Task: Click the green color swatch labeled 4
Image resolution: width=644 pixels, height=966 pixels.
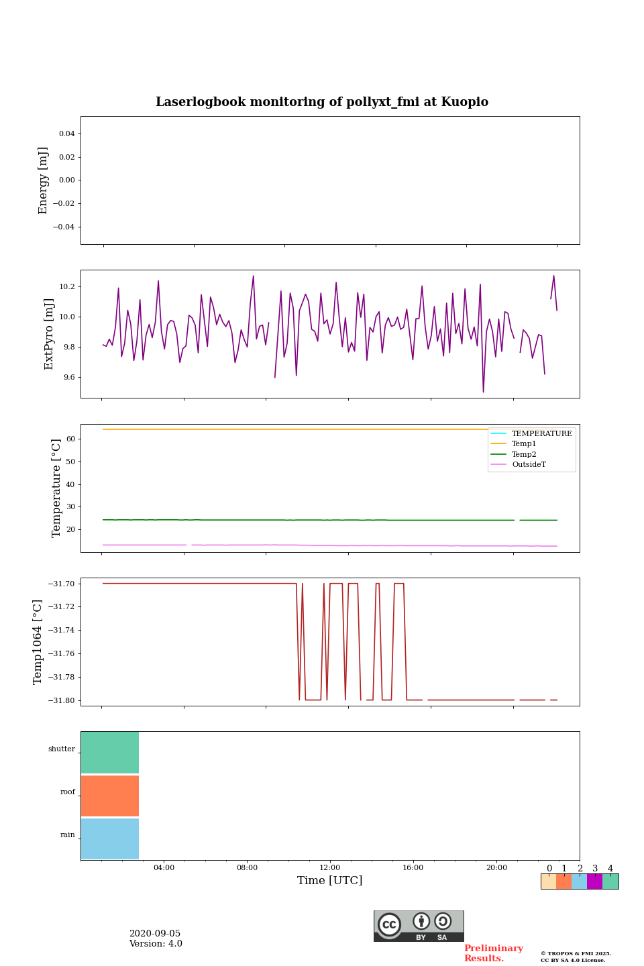Action: coord(610,881)
